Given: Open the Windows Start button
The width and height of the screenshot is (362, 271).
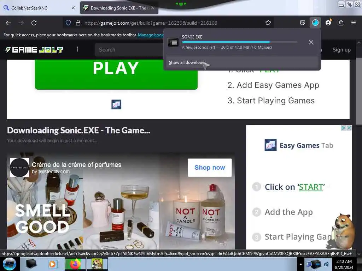Looking at the screenshot, I should [x=9, y=264].
